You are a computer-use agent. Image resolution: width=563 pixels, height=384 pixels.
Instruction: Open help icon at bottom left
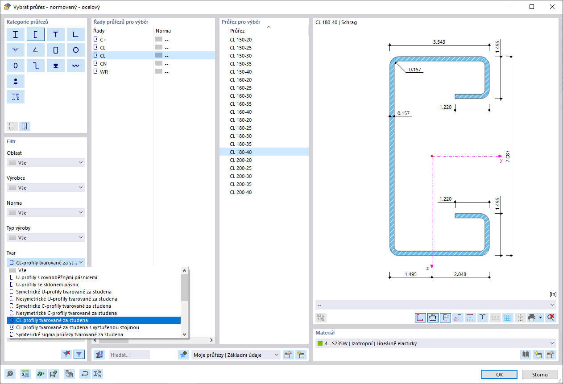(9, 374)
